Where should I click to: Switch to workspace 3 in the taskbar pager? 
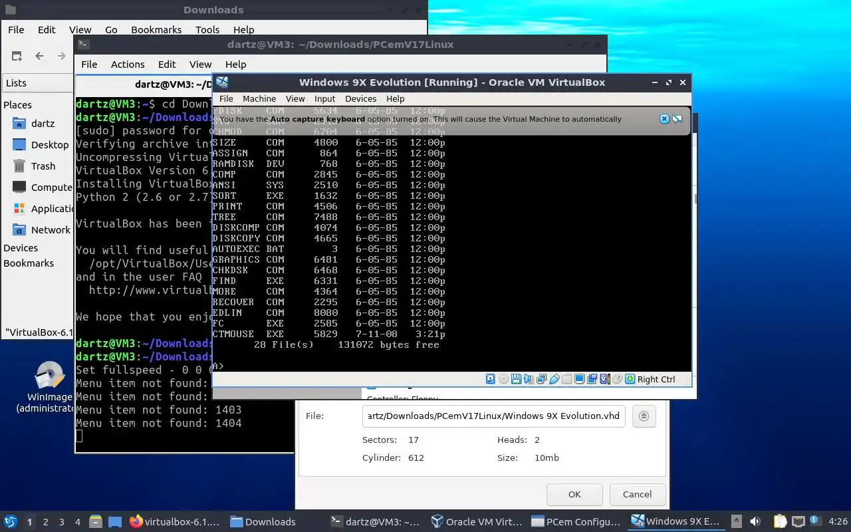61,522
